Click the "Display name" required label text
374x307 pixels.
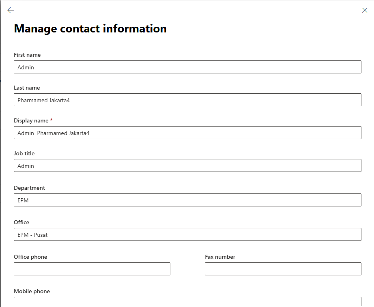[31, 121]
